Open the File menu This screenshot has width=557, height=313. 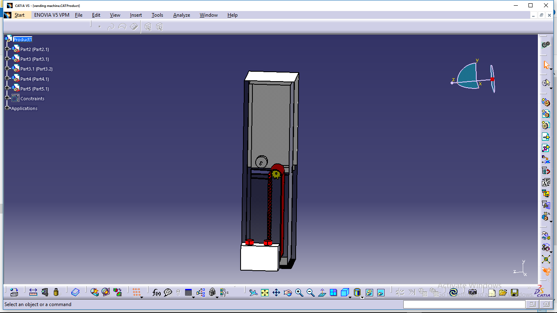79,15
